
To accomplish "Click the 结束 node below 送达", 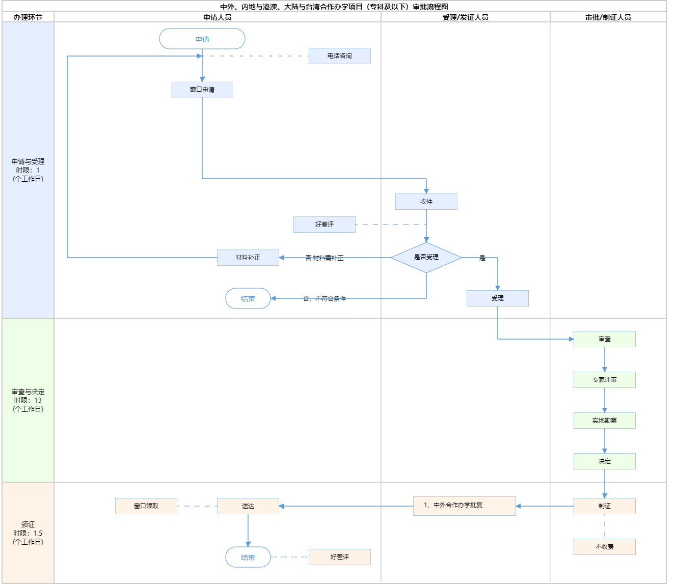I will [x=248, y=557].
